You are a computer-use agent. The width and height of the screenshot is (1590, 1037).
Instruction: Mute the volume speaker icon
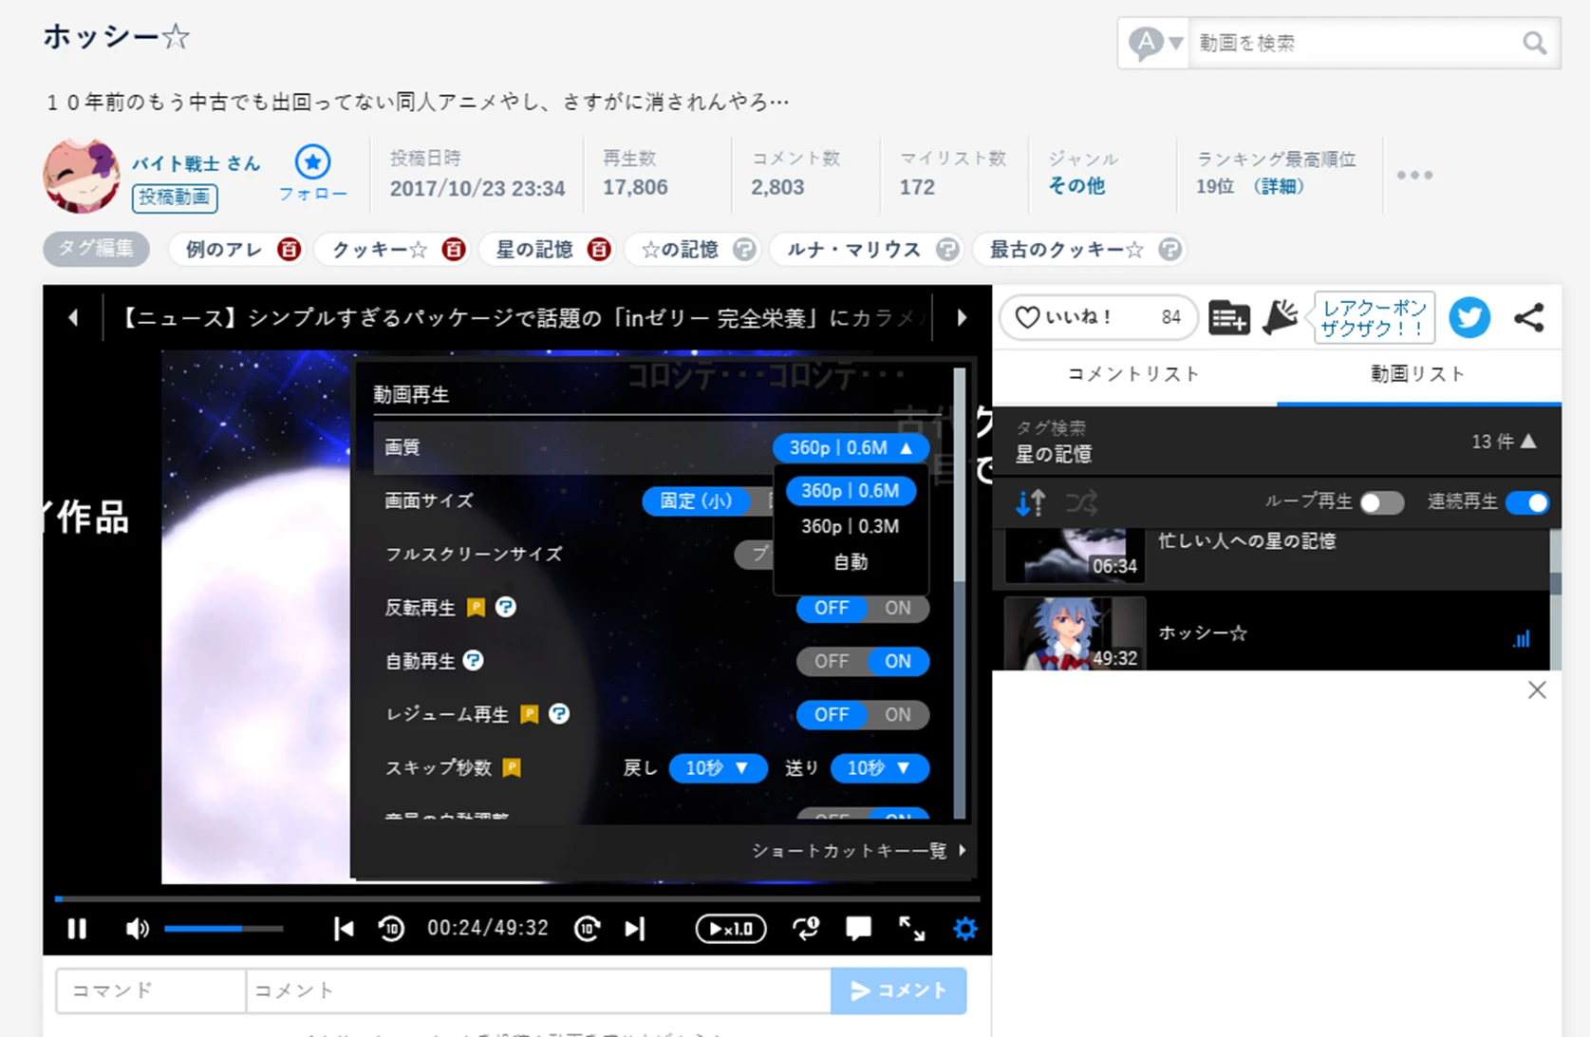pos(137,928)
